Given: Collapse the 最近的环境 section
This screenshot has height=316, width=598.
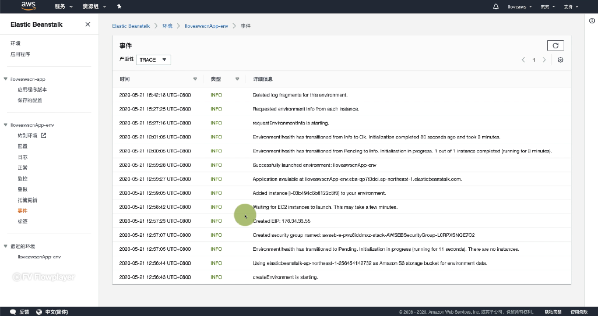Looking at the screenshot, I should pos(5,246).
